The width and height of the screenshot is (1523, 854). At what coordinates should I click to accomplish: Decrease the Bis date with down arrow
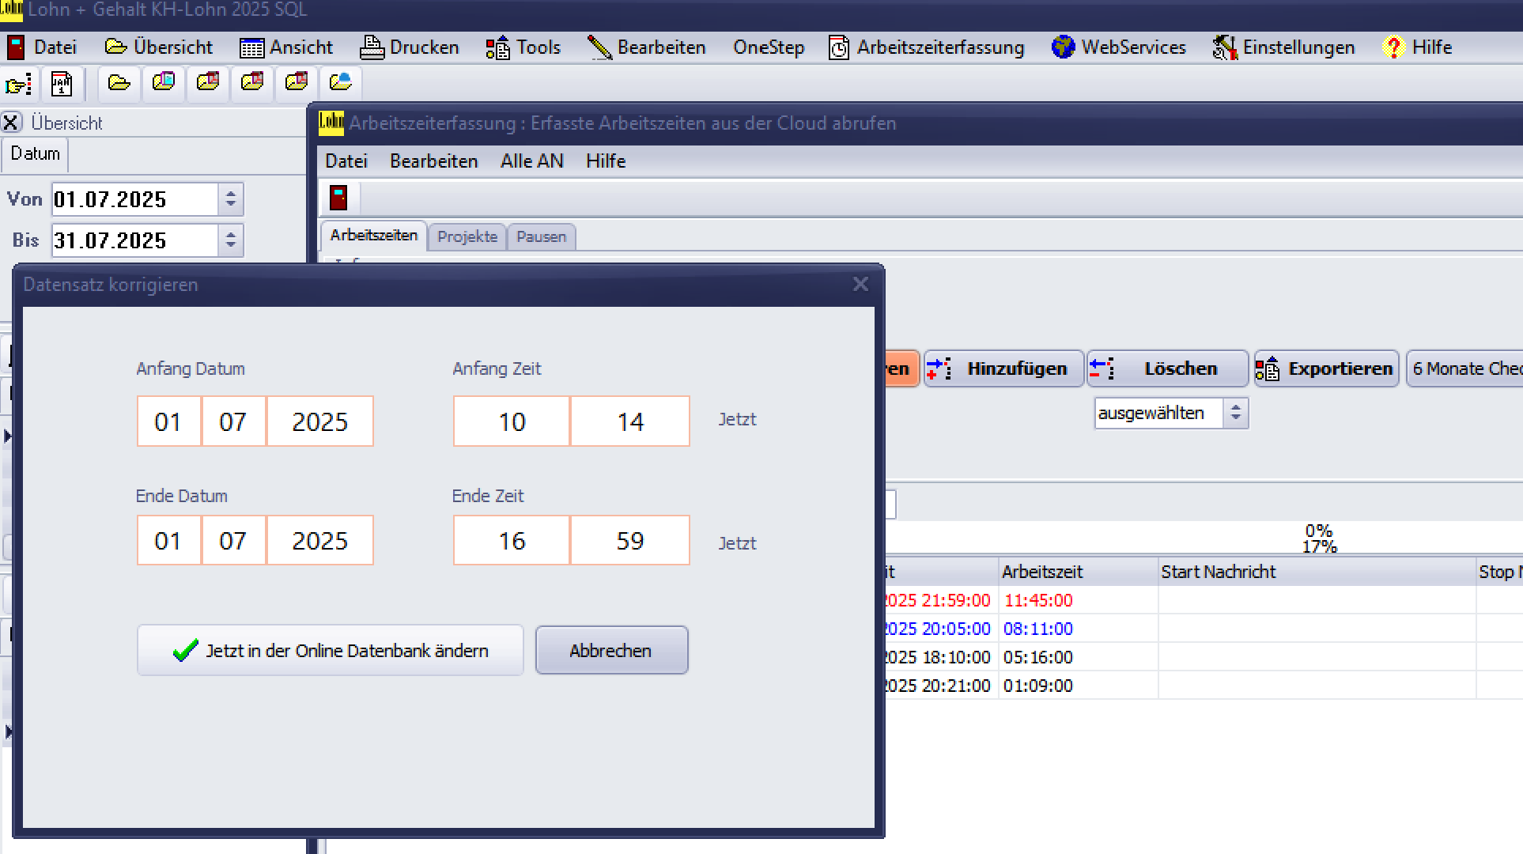231,248
